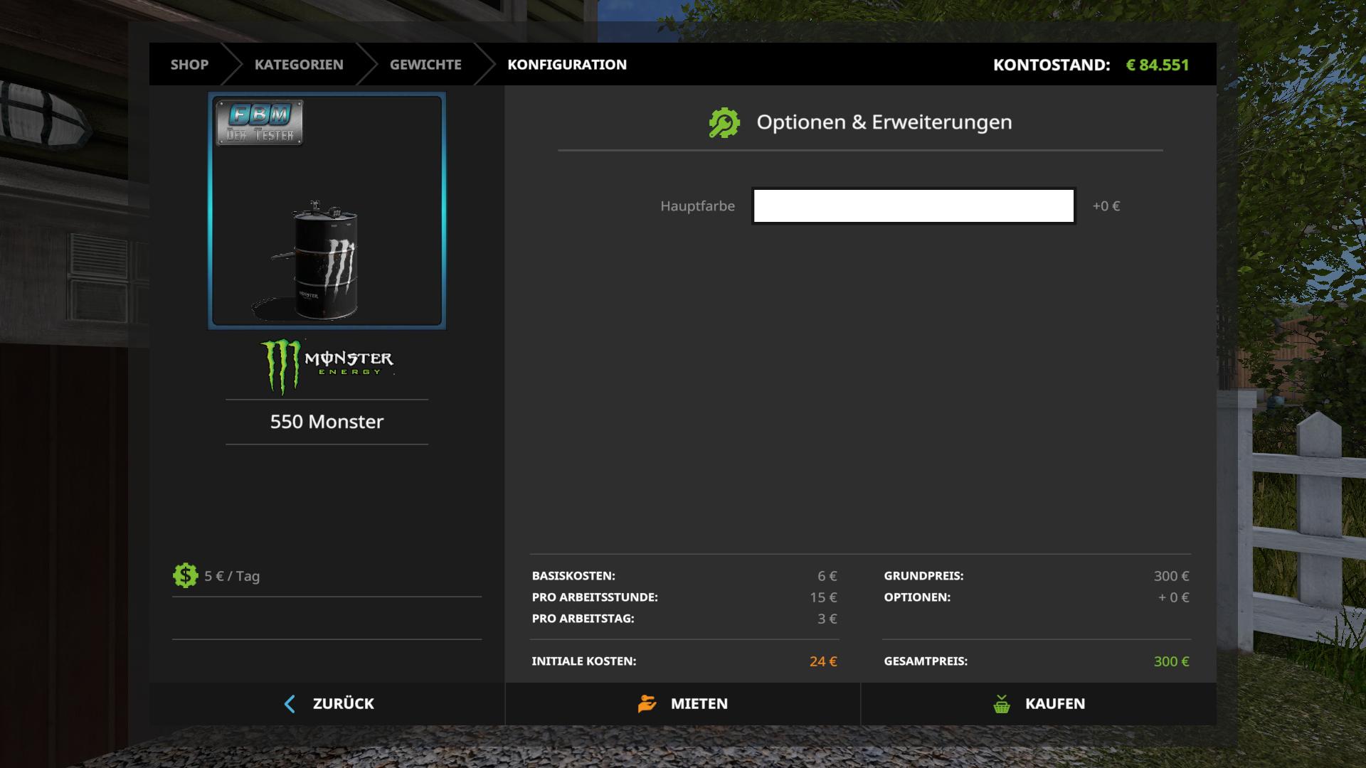1366x768 pixels.
Task: Click the green shopping basket icon
Action: [x=1002, y=704]
